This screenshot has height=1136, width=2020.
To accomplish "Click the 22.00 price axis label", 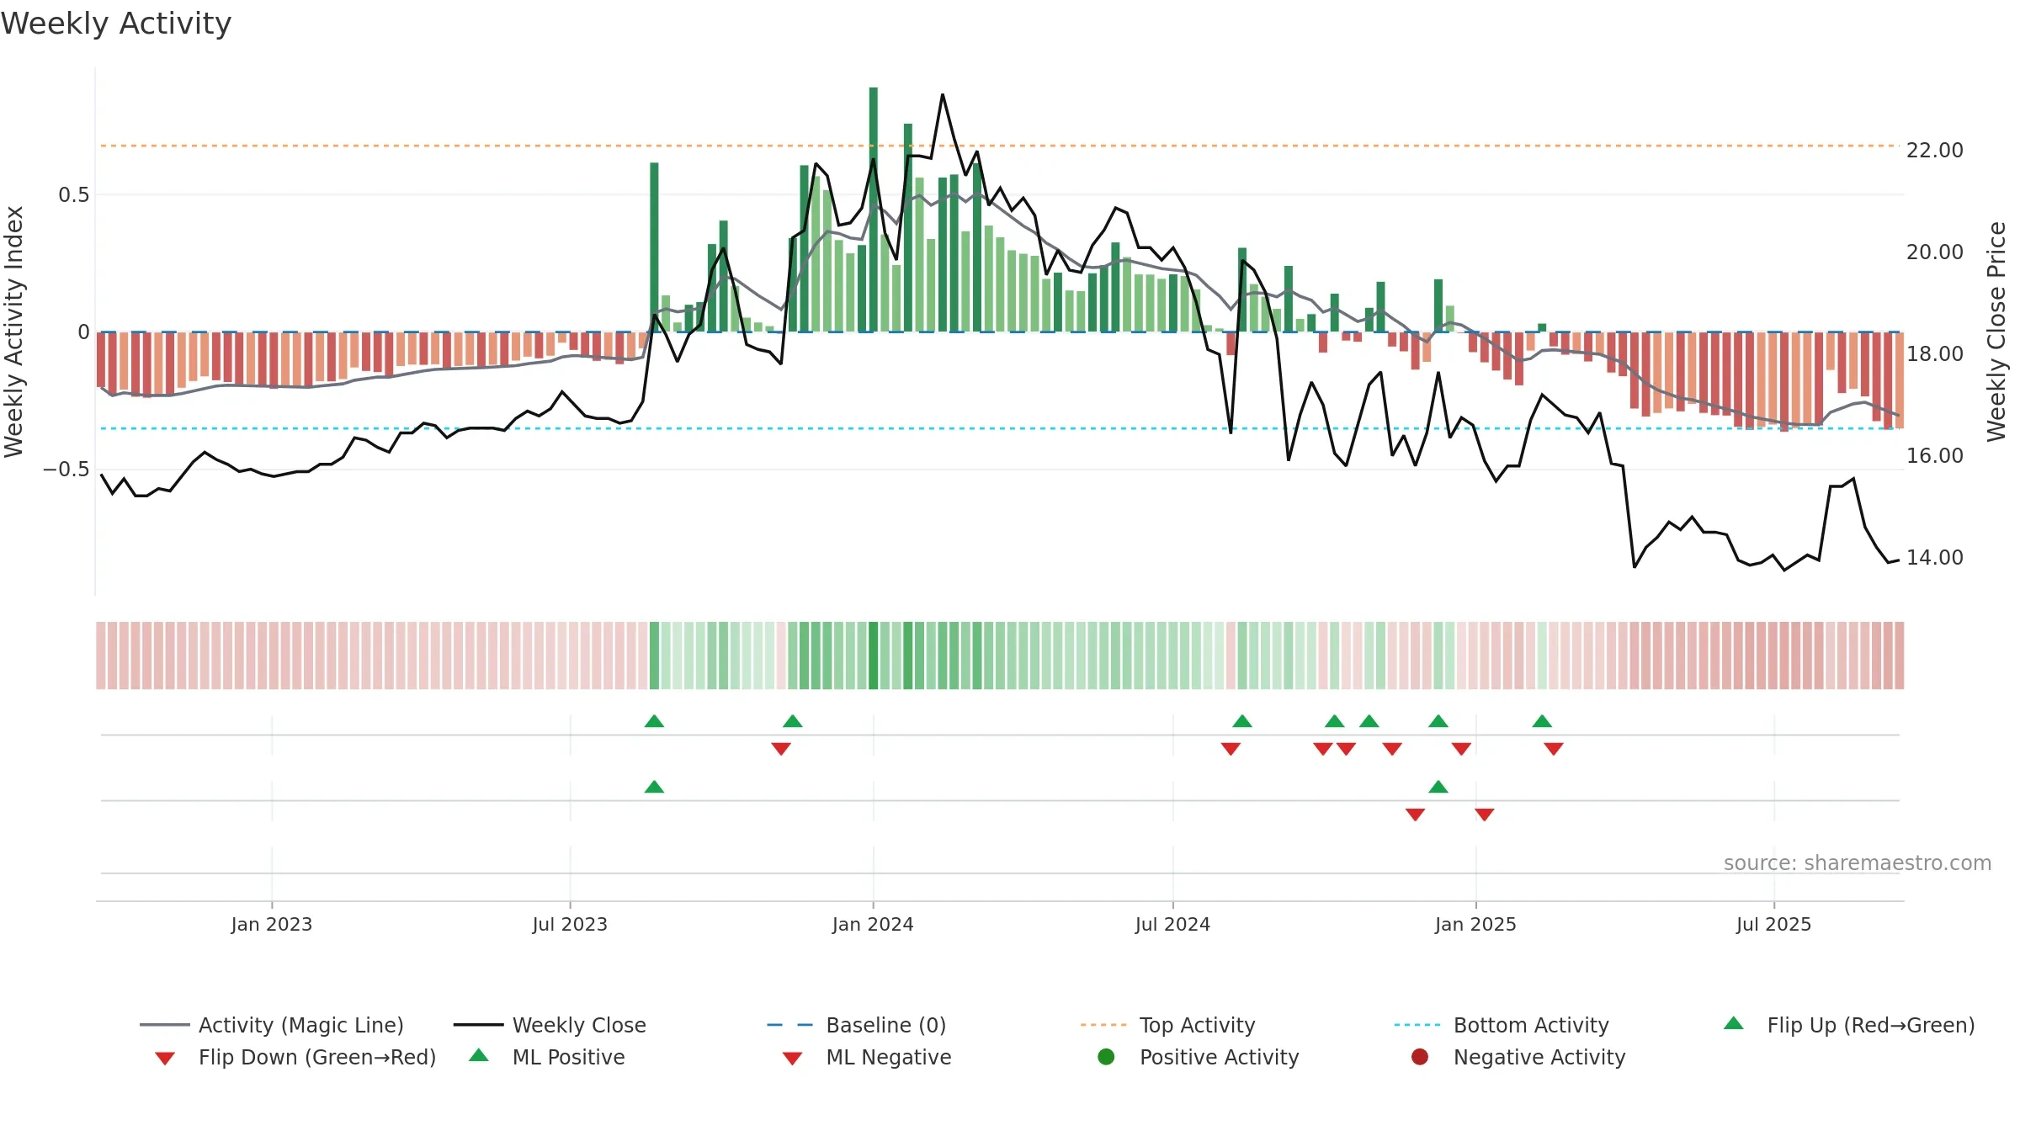I will coord(1934,150).
